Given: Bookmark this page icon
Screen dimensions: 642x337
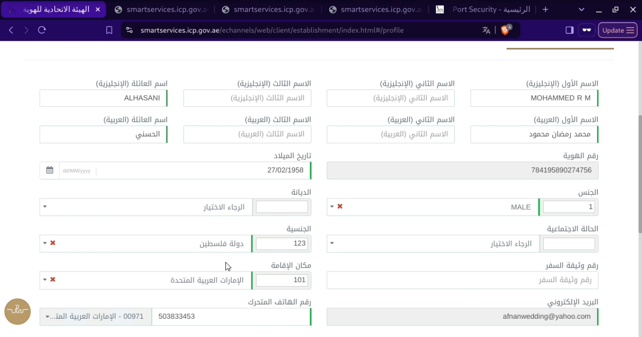Looking at the screenshot, I should 109,30.
